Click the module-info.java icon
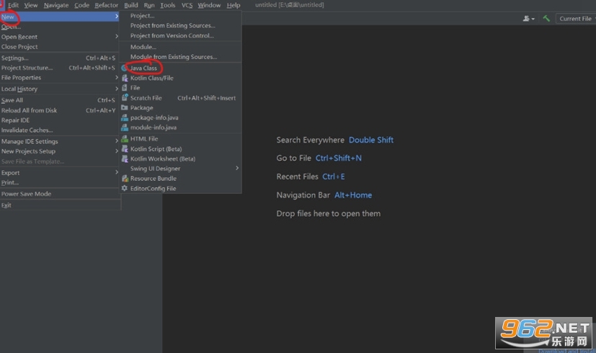 click(125, 128)
